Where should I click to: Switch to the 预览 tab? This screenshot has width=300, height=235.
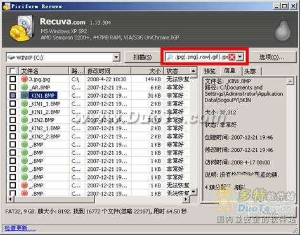[x=210, y=71]
